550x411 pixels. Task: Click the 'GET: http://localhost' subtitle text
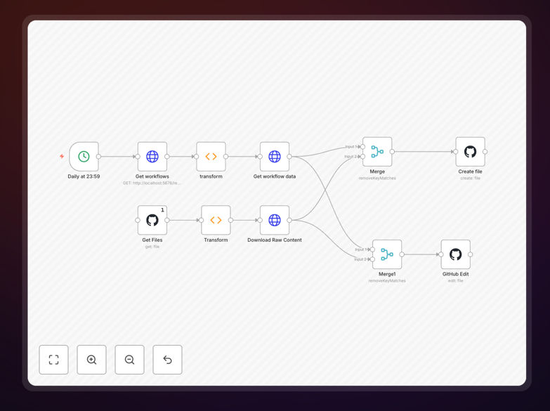(152, 183)
